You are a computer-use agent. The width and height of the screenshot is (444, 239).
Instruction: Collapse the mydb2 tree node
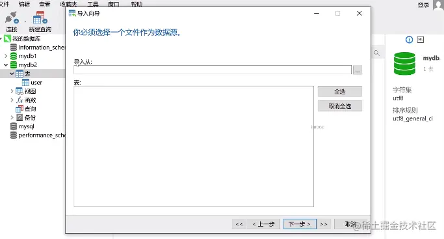point(6,65)
